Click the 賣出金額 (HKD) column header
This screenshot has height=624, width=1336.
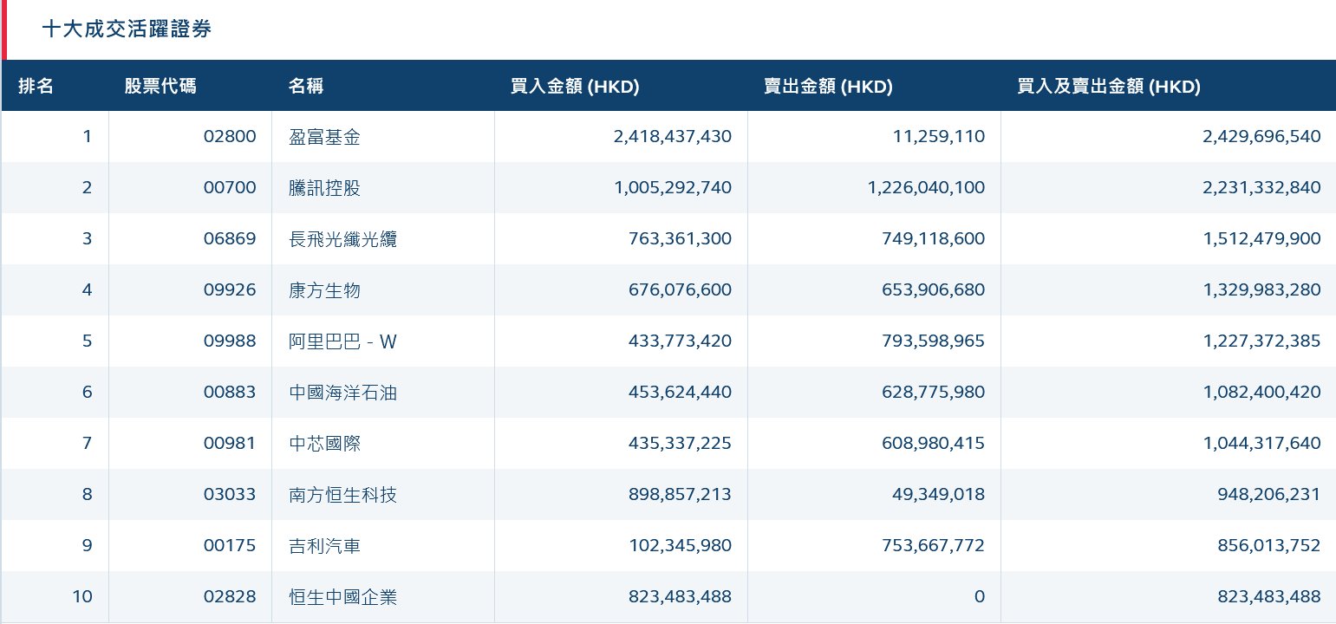tap(828, 87)
